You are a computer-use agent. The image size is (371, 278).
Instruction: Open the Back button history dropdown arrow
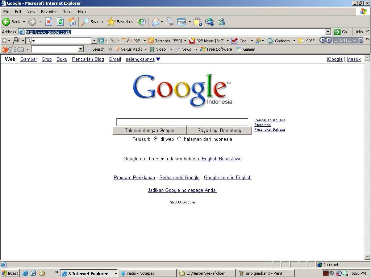24,22
